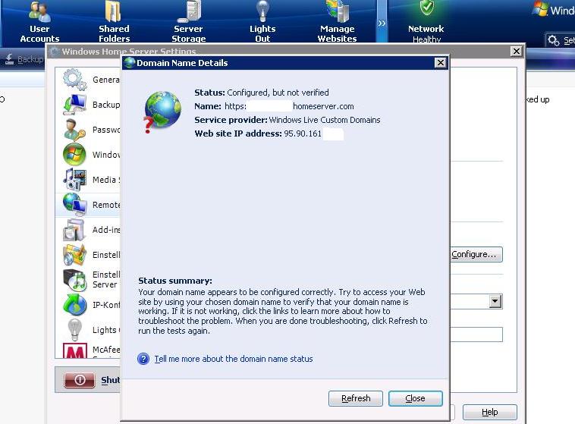
Task: Check the Network Healthy status shield icon
Action: (x=426, y=8)
